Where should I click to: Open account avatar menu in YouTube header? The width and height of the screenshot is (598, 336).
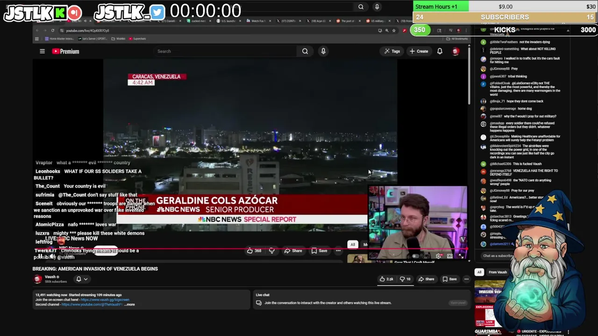point(456,51)
